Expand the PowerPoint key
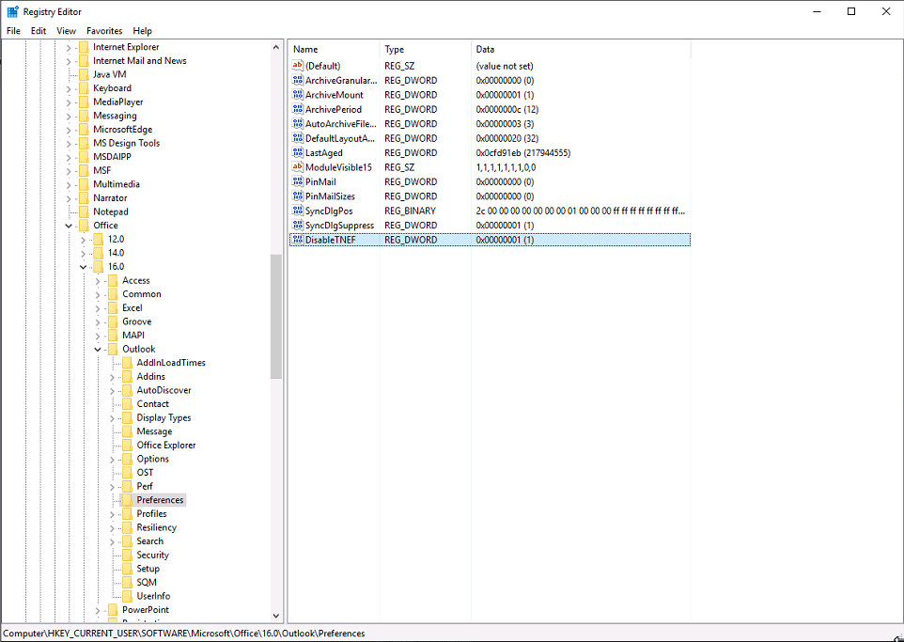Image resolution: width=904 pixels, height=642 pixels. (x=98, y=610)
